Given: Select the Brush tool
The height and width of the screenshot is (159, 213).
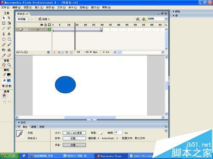Looking at the screenshot, I should point(9,45).
